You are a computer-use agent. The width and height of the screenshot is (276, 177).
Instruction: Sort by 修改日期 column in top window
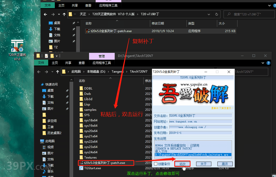pyautogui.click(x=158, y=23)
